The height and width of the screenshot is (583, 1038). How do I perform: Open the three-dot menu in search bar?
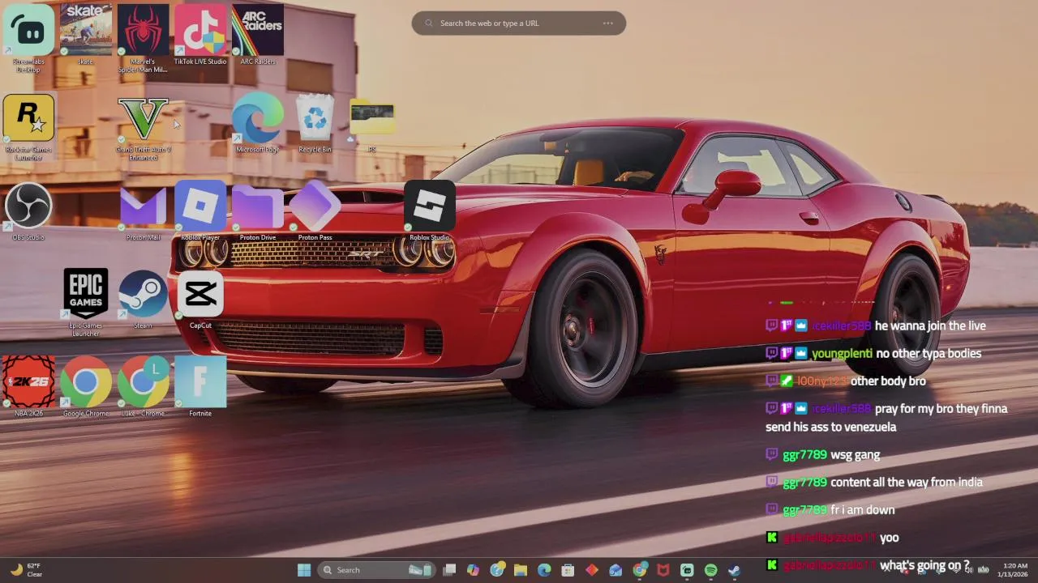click(607, 23)
